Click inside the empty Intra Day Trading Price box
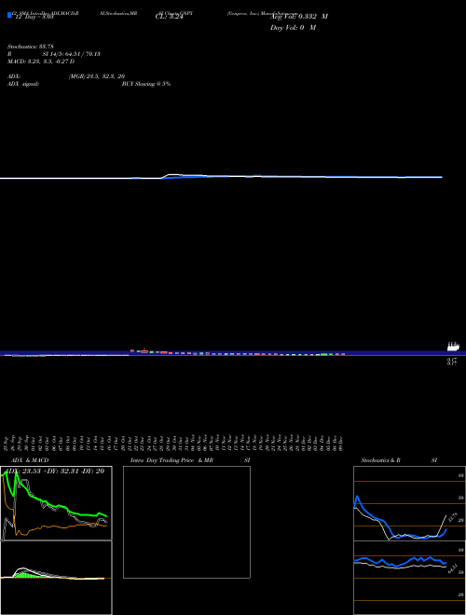The height and width of the screenshot is (615, 466). tap(186, 522)
